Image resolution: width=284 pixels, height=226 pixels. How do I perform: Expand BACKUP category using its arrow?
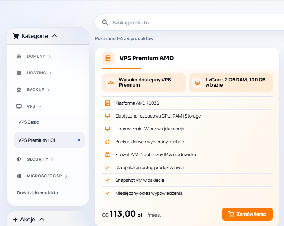(x=48, y=90)
